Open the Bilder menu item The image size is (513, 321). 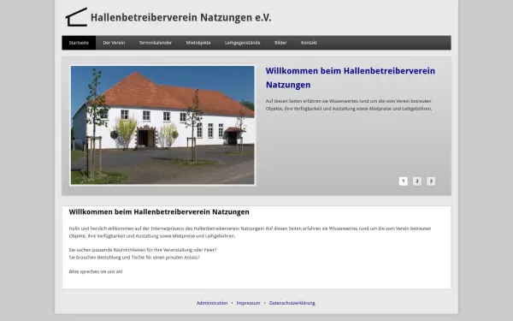(280, 43)
